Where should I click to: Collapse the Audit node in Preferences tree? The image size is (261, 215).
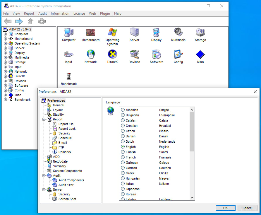pos(44,175)
